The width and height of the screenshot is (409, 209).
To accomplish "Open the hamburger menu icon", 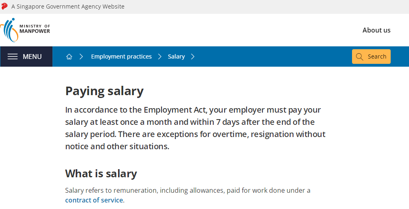I will coord(13,57).
